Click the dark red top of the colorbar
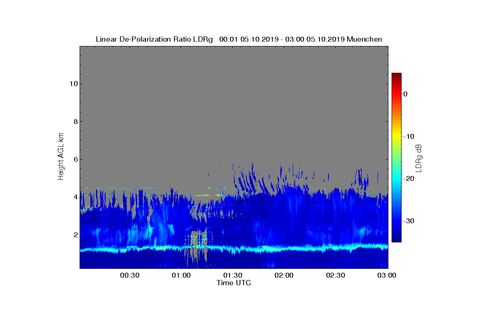The width and height of the screenshot is (480, 320). pyautogui.click(x=396, y=76)
